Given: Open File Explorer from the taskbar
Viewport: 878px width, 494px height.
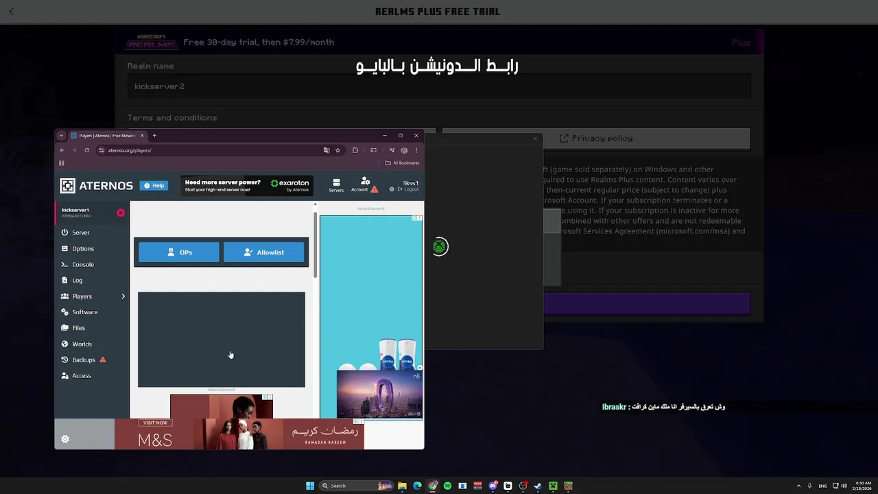Looking at the screenshot, I should click(402, 486).
